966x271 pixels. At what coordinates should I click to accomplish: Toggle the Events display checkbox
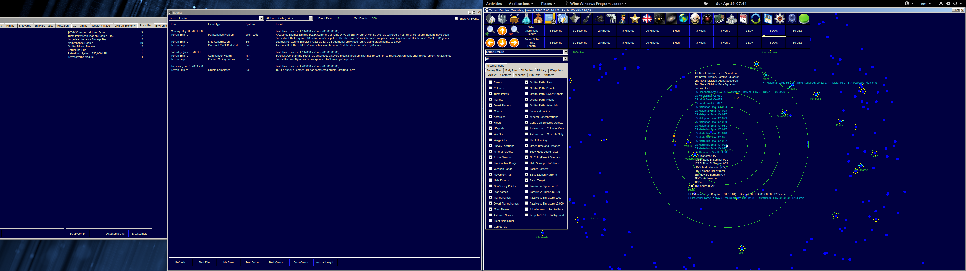[491, 82]
